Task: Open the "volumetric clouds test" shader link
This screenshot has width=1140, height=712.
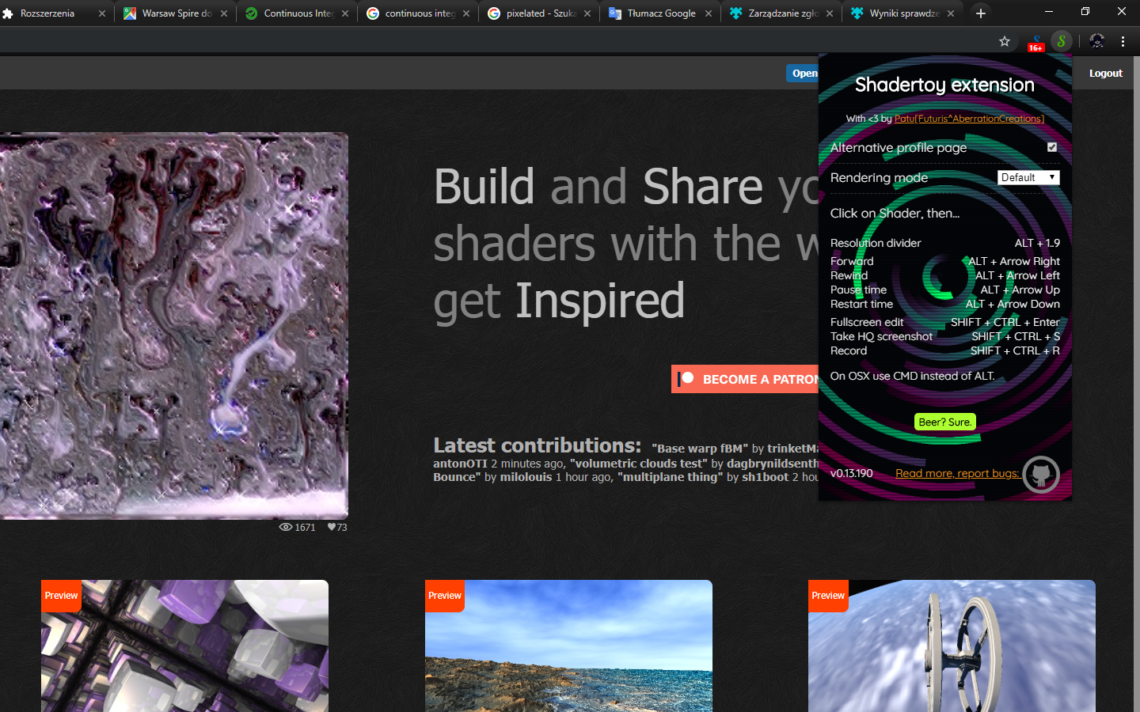Action: coord(638,464)
